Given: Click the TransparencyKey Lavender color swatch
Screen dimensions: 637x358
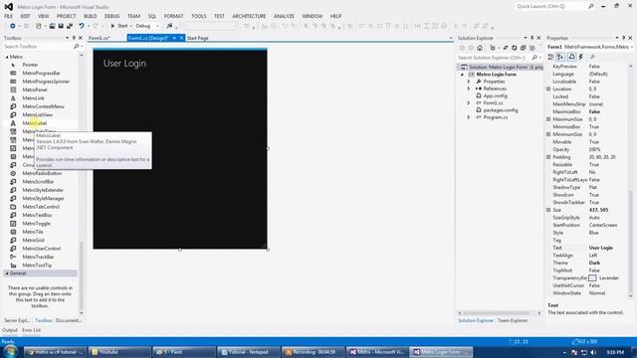Looking at the screenshot, I should [x=593, y=278].
